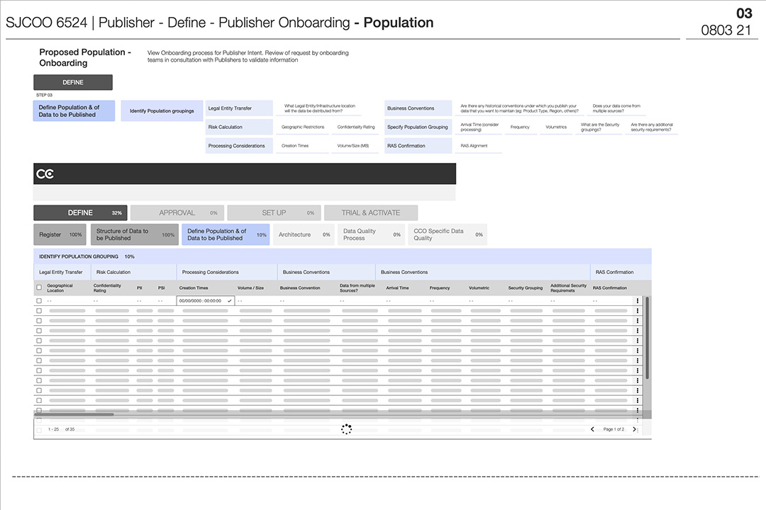Click the dark DEFINE button under title

(73, 82)
